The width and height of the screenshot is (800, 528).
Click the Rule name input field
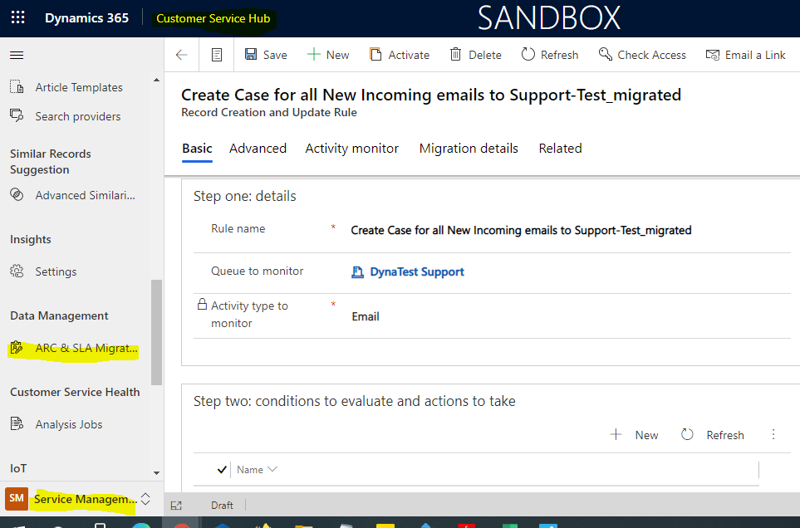[x=521, y=230]
